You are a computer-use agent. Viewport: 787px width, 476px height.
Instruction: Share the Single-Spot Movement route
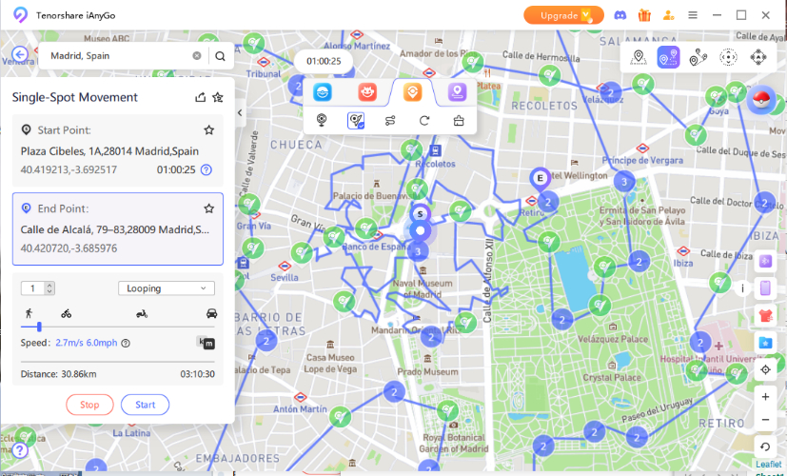(200, 97)
